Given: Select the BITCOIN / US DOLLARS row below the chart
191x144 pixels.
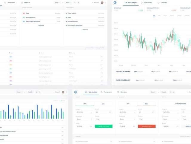Looking at the screenshot, I should click(152, 72).
